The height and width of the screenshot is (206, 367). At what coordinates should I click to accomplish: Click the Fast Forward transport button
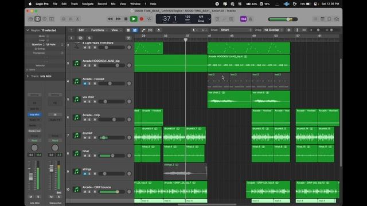pyautogui.click(x=118, y=19)
